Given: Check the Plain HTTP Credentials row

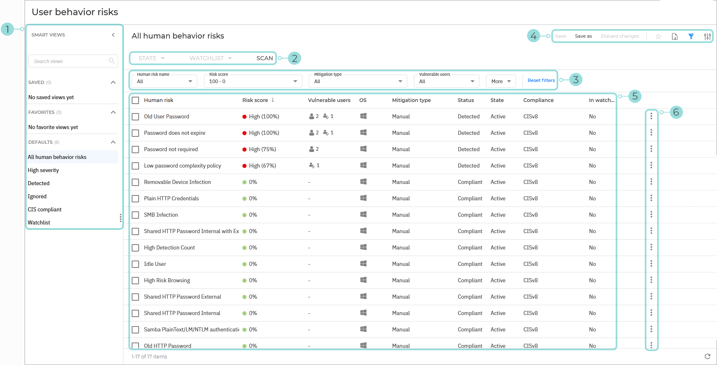Looking at the screenshot, I should 135,199.
